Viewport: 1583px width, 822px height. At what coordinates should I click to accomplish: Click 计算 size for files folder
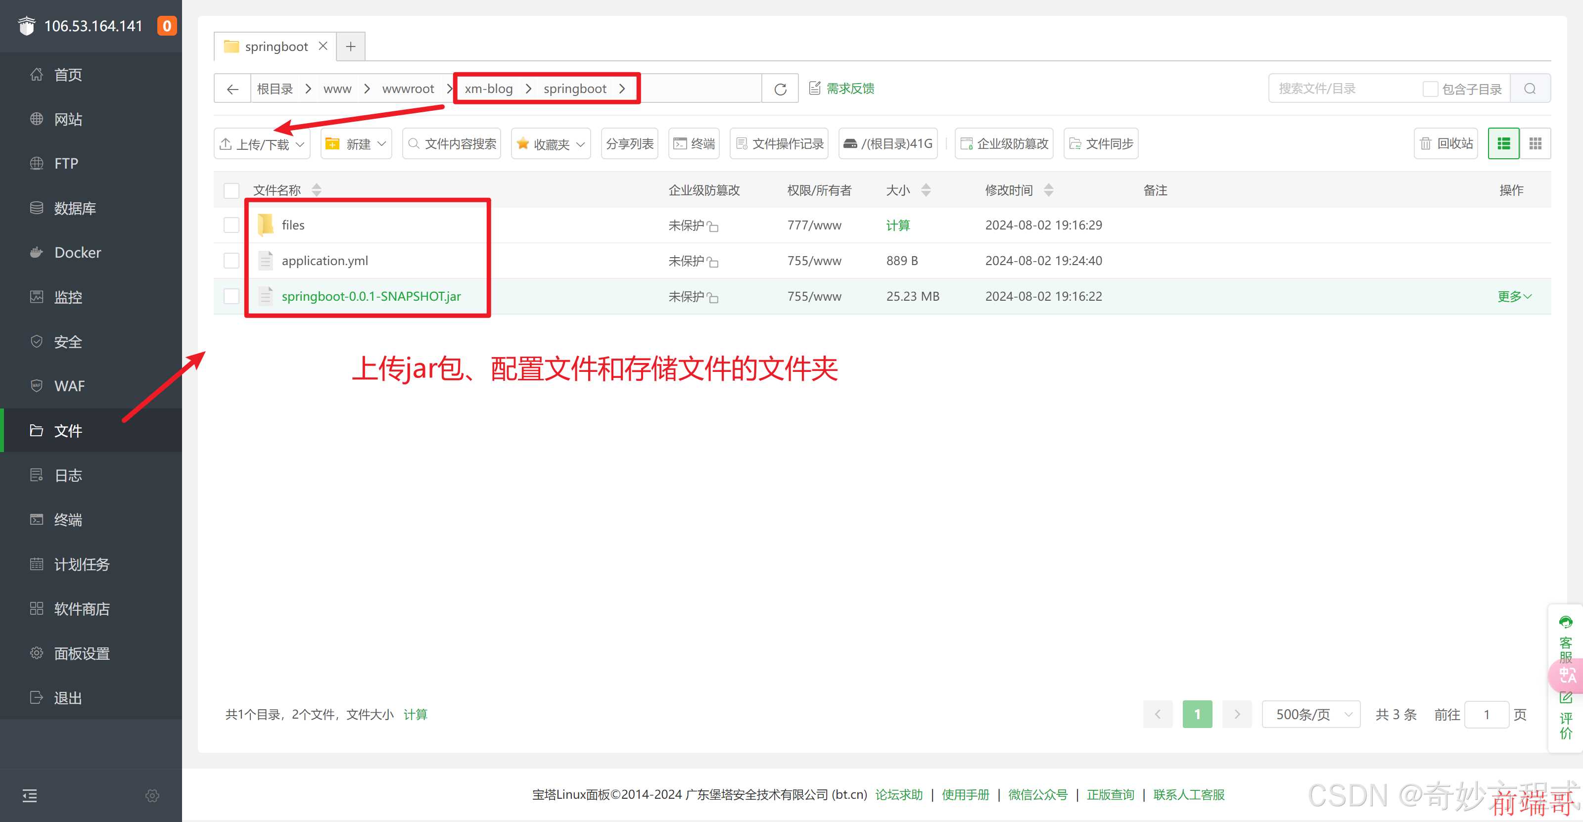[898, 225]
